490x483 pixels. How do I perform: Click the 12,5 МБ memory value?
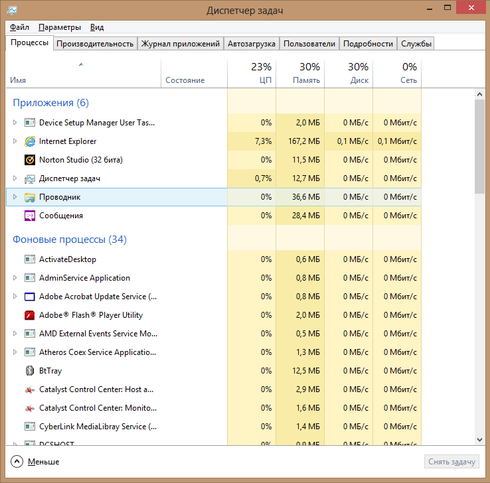click(x=306, y=371)
